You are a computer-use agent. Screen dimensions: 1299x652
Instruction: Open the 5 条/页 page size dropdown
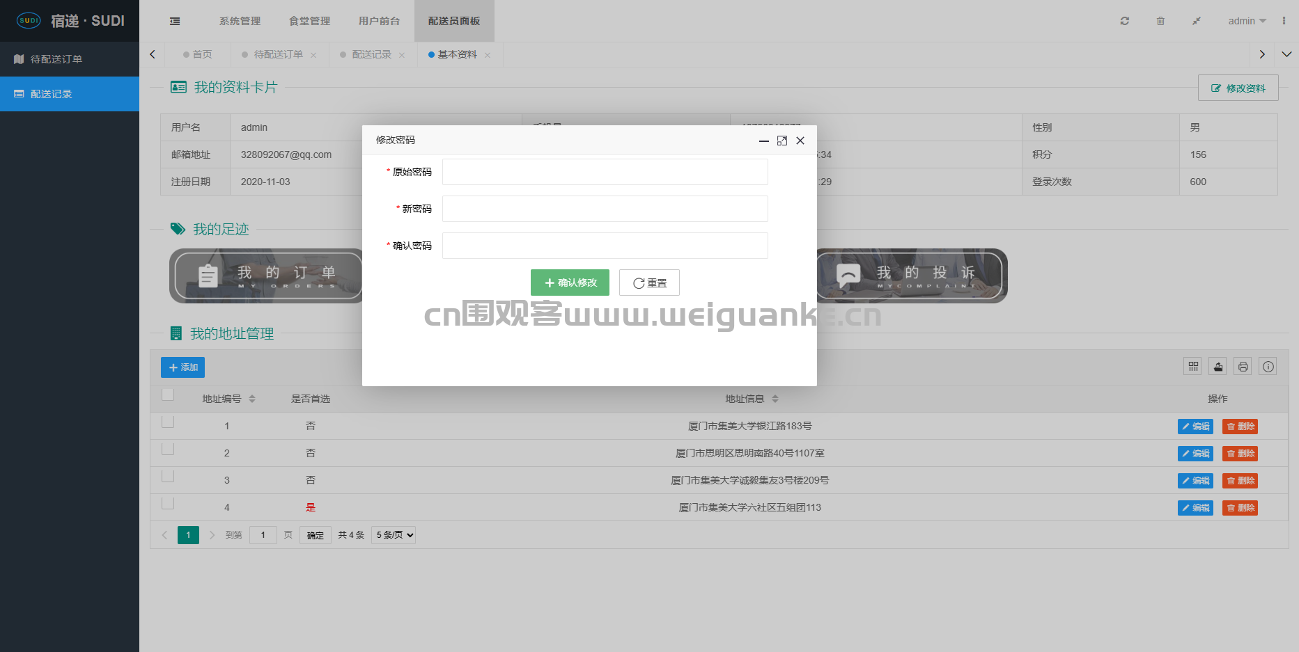pyautogui.click(x=394, y=535)
